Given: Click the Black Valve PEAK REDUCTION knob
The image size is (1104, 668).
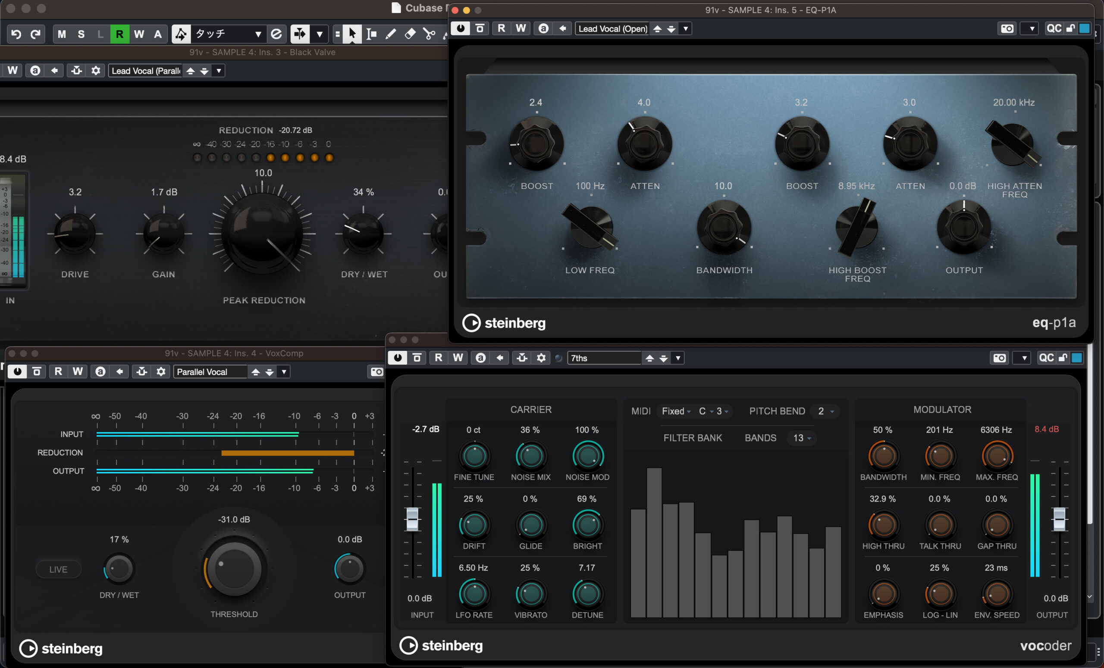Looking at the screenshot, I should 263,233.
